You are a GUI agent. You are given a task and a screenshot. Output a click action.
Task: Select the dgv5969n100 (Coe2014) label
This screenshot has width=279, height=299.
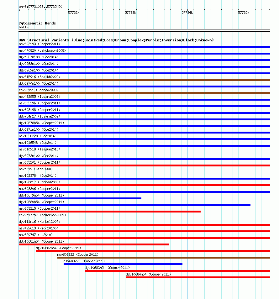pyautogui.click(x=39, y=71)
